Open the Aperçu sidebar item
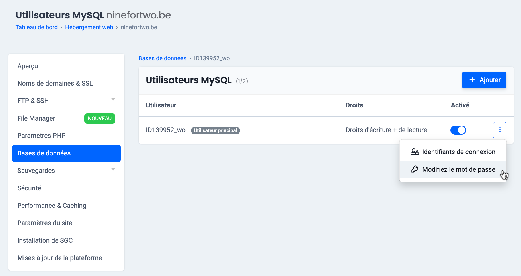521x276 pixels. pyautogui.click(x=28, y=66)
